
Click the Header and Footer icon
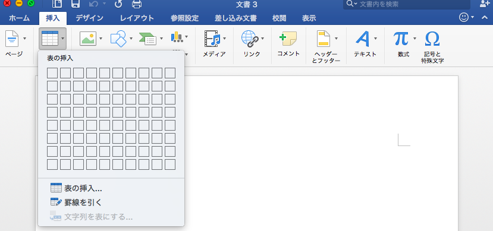(324, 39)
